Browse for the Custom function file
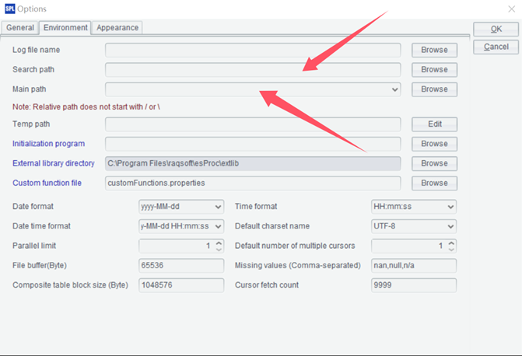This screenshot has height=356, width=522. pos(434,183)
